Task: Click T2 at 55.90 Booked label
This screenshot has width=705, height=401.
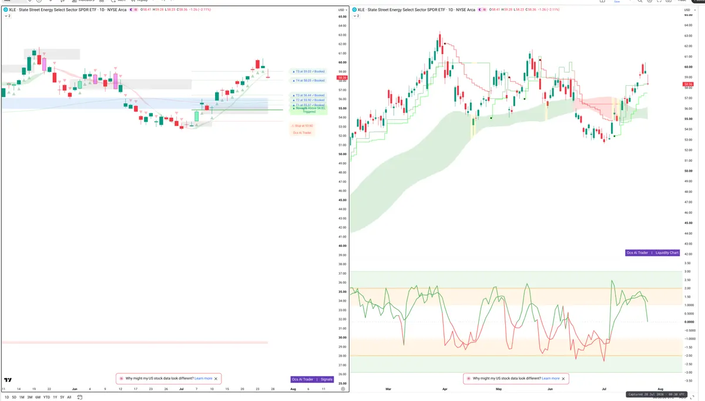Action: (308, 100)
